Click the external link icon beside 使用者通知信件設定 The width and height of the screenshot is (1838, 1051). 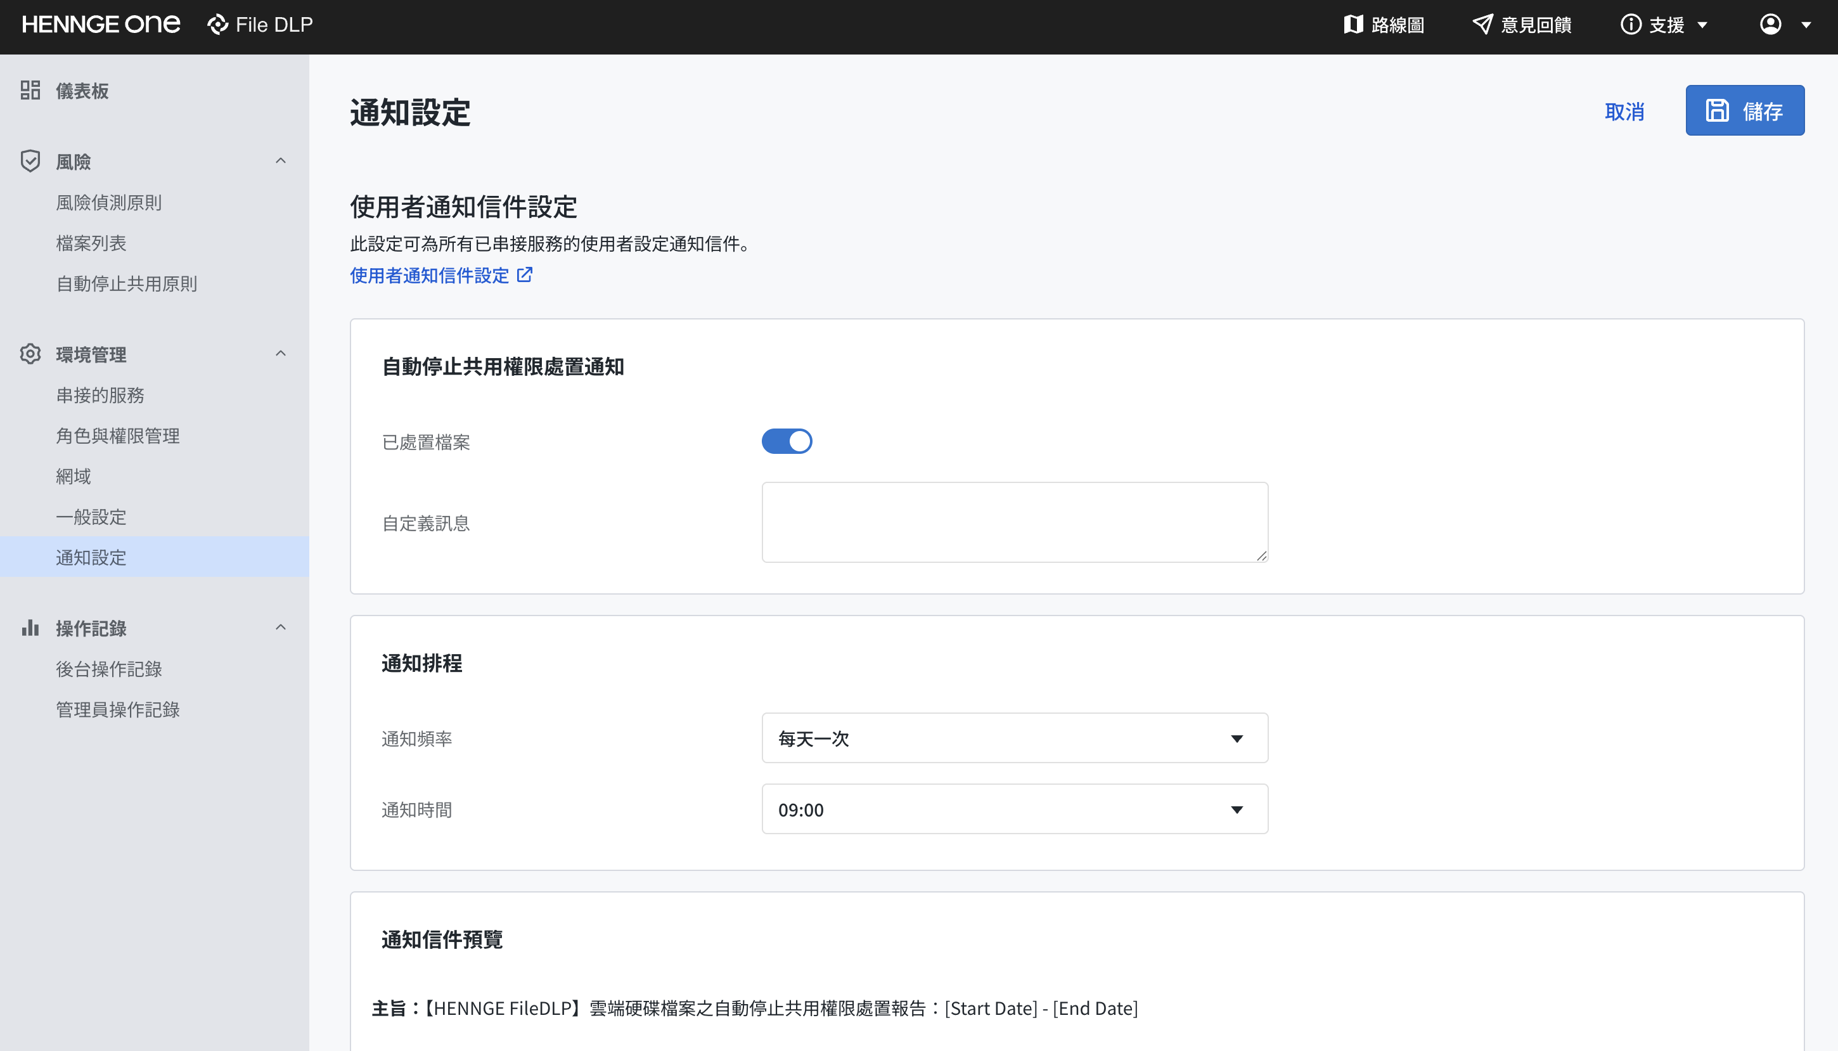(x=525, y=275)
